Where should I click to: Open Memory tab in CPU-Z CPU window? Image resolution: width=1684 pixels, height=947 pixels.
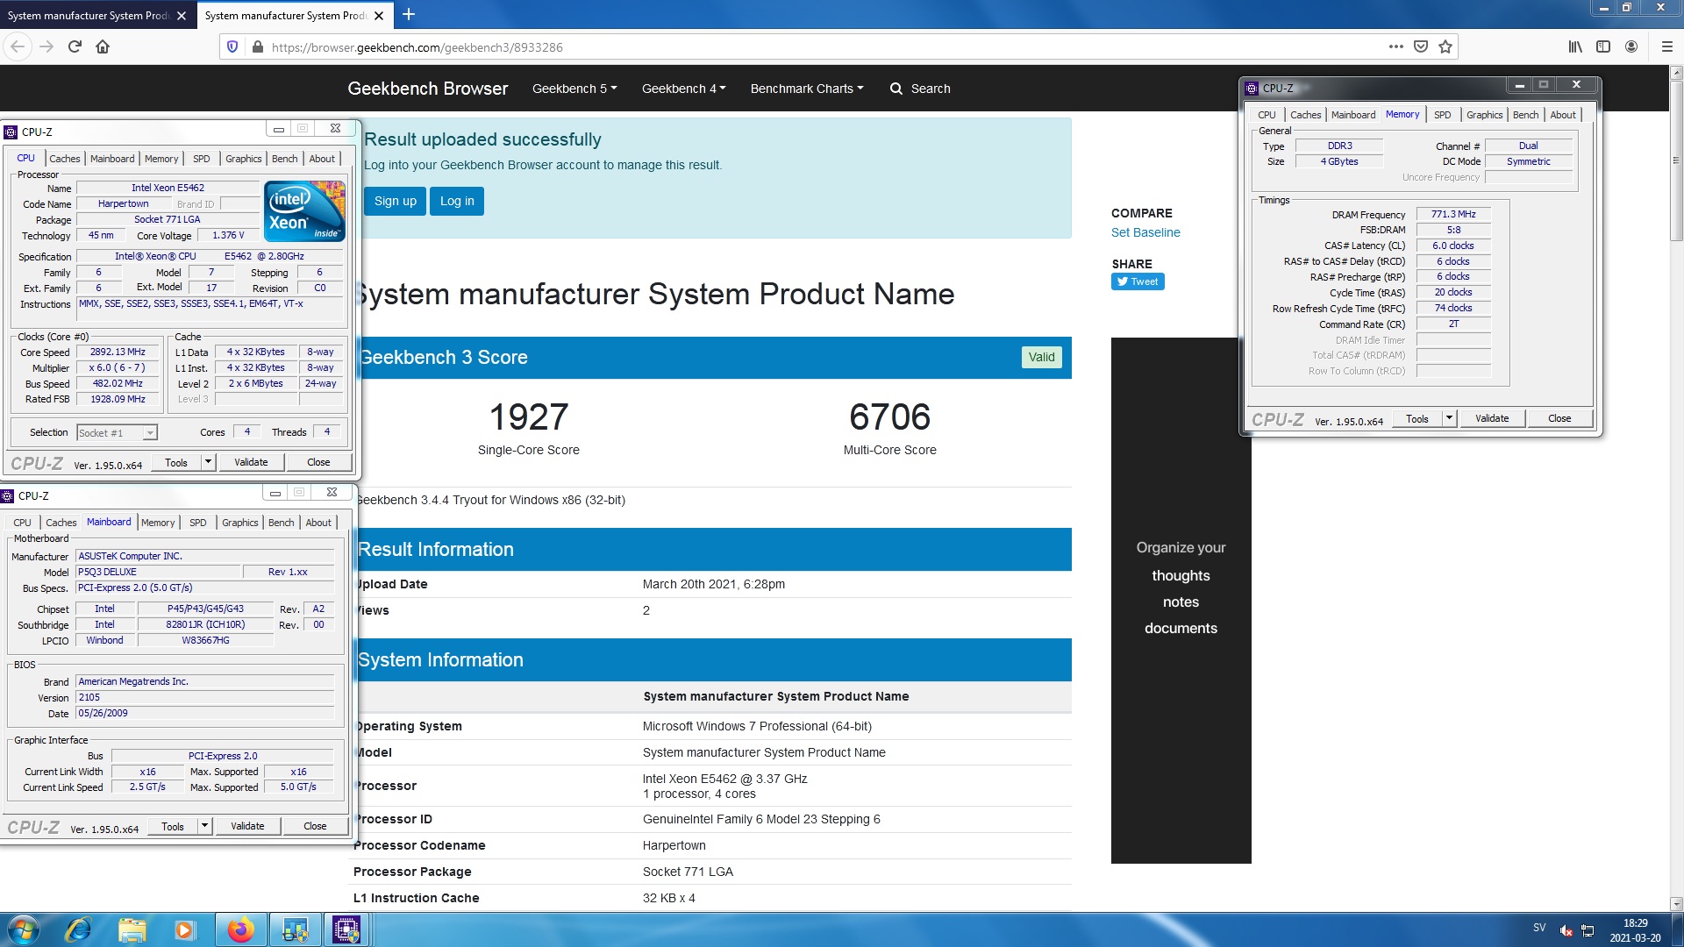[x=161, y=159]
